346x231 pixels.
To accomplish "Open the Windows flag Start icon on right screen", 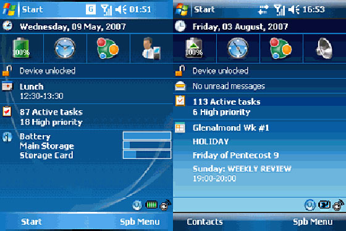I will (x=182, y=9).
